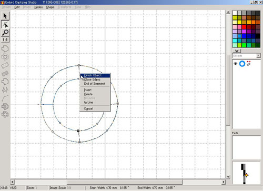Click the 'Start Width' status bar value

tap(109, 188)
